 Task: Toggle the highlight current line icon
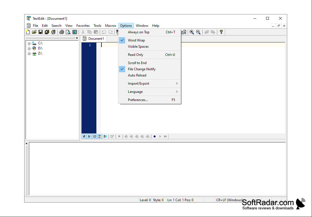click(x=100, y=137)
